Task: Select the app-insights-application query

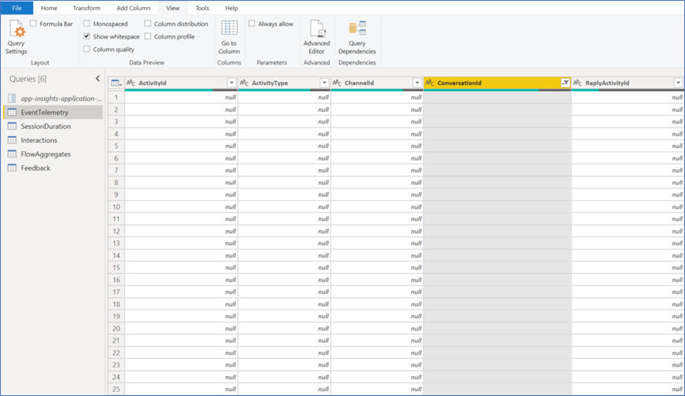Action: tap(53, 98)
